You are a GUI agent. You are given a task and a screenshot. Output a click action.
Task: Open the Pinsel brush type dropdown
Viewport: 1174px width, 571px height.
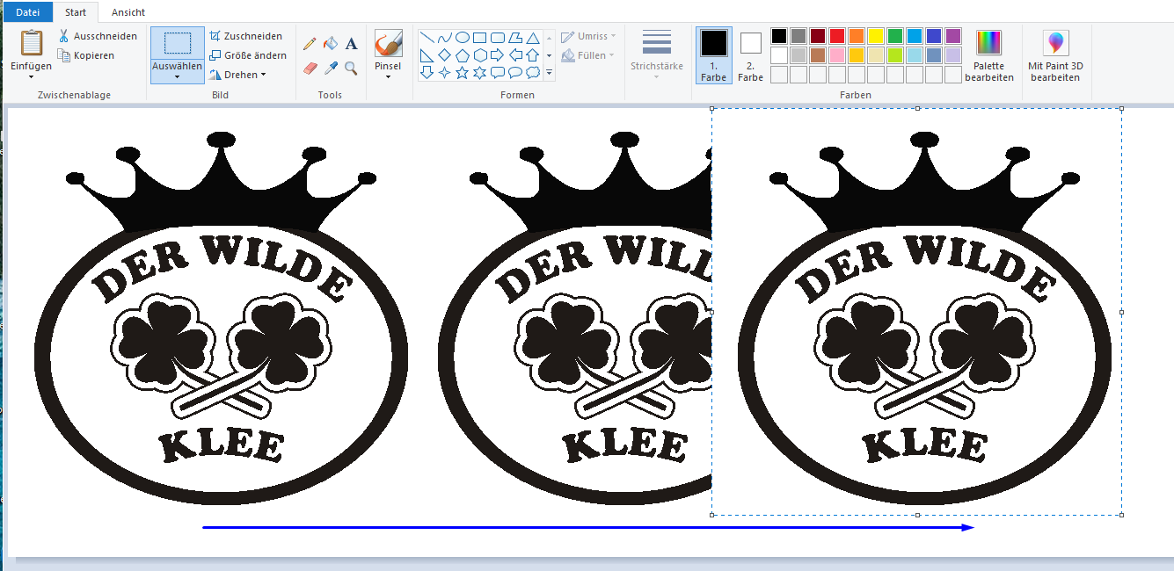click(388, 76)
